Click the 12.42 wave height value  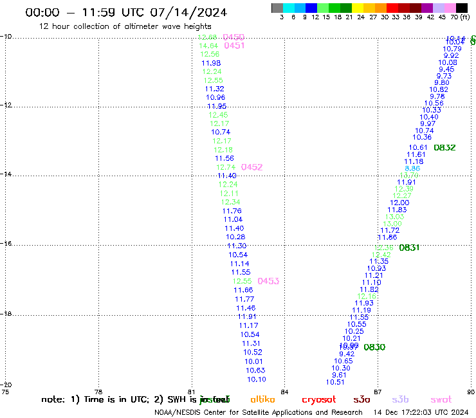(381, 255)
